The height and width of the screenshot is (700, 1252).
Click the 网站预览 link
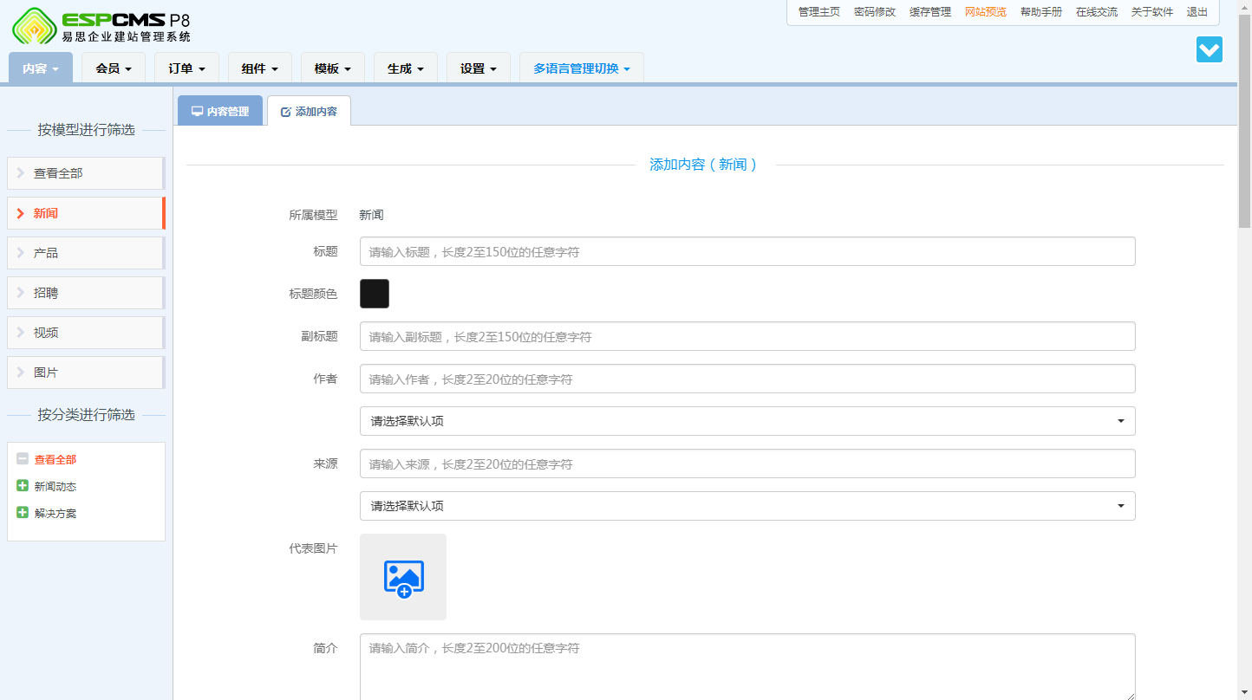click(986, 12)
